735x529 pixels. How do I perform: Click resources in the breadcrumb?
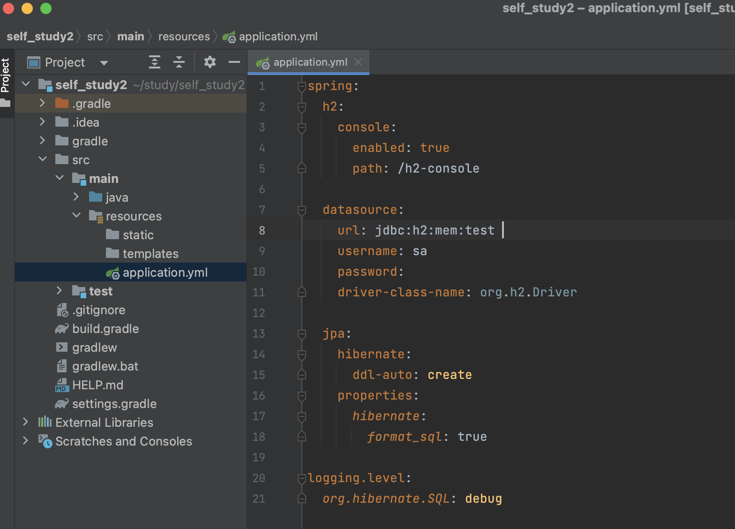point(184,36)
